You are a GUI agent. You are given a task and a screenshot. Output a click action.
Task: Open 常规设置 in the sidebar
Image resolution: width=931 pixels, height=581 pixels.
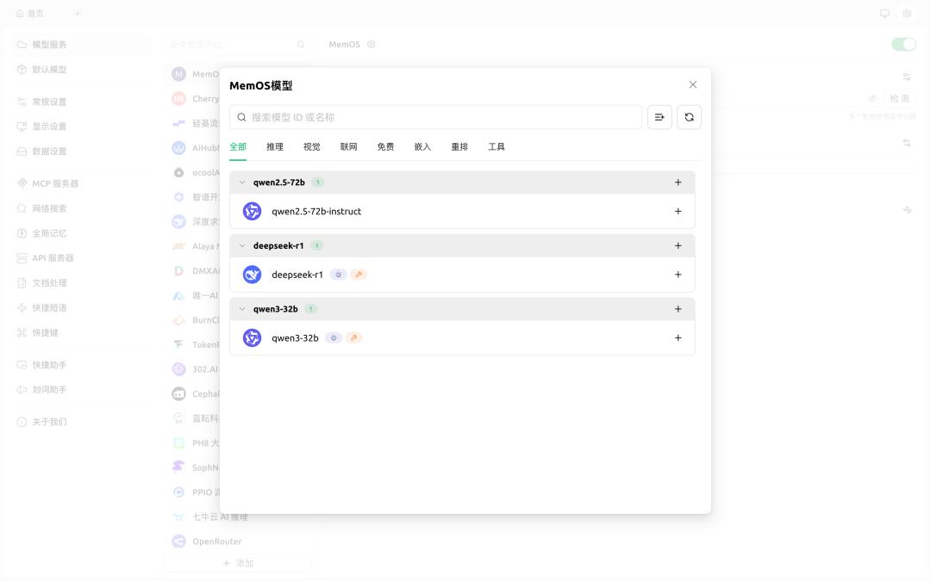[80, 102]
